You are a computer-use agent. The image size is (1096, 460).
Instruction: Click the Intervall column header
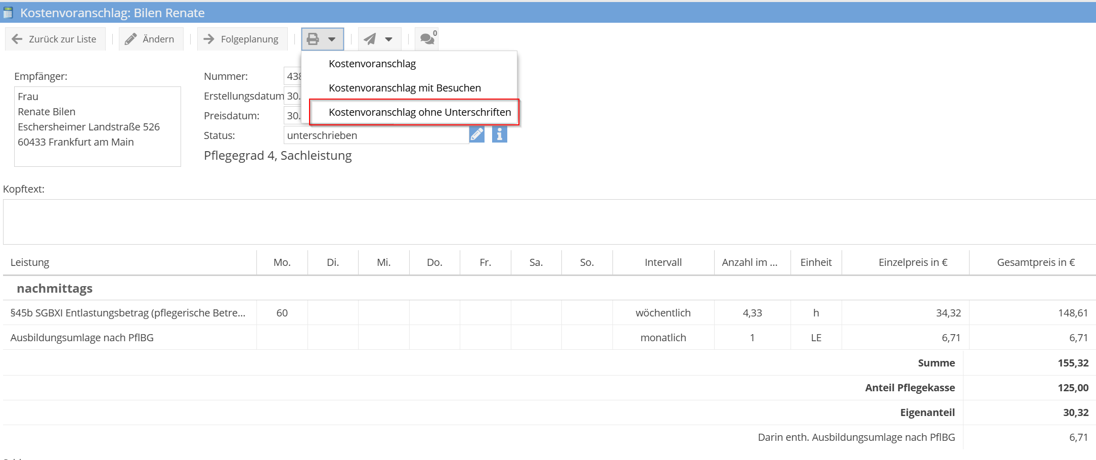pos(663,262)
